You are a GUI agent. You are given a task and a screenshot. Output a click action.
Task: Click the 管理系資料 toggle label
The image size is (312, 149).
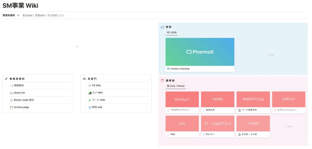(9, 16)
